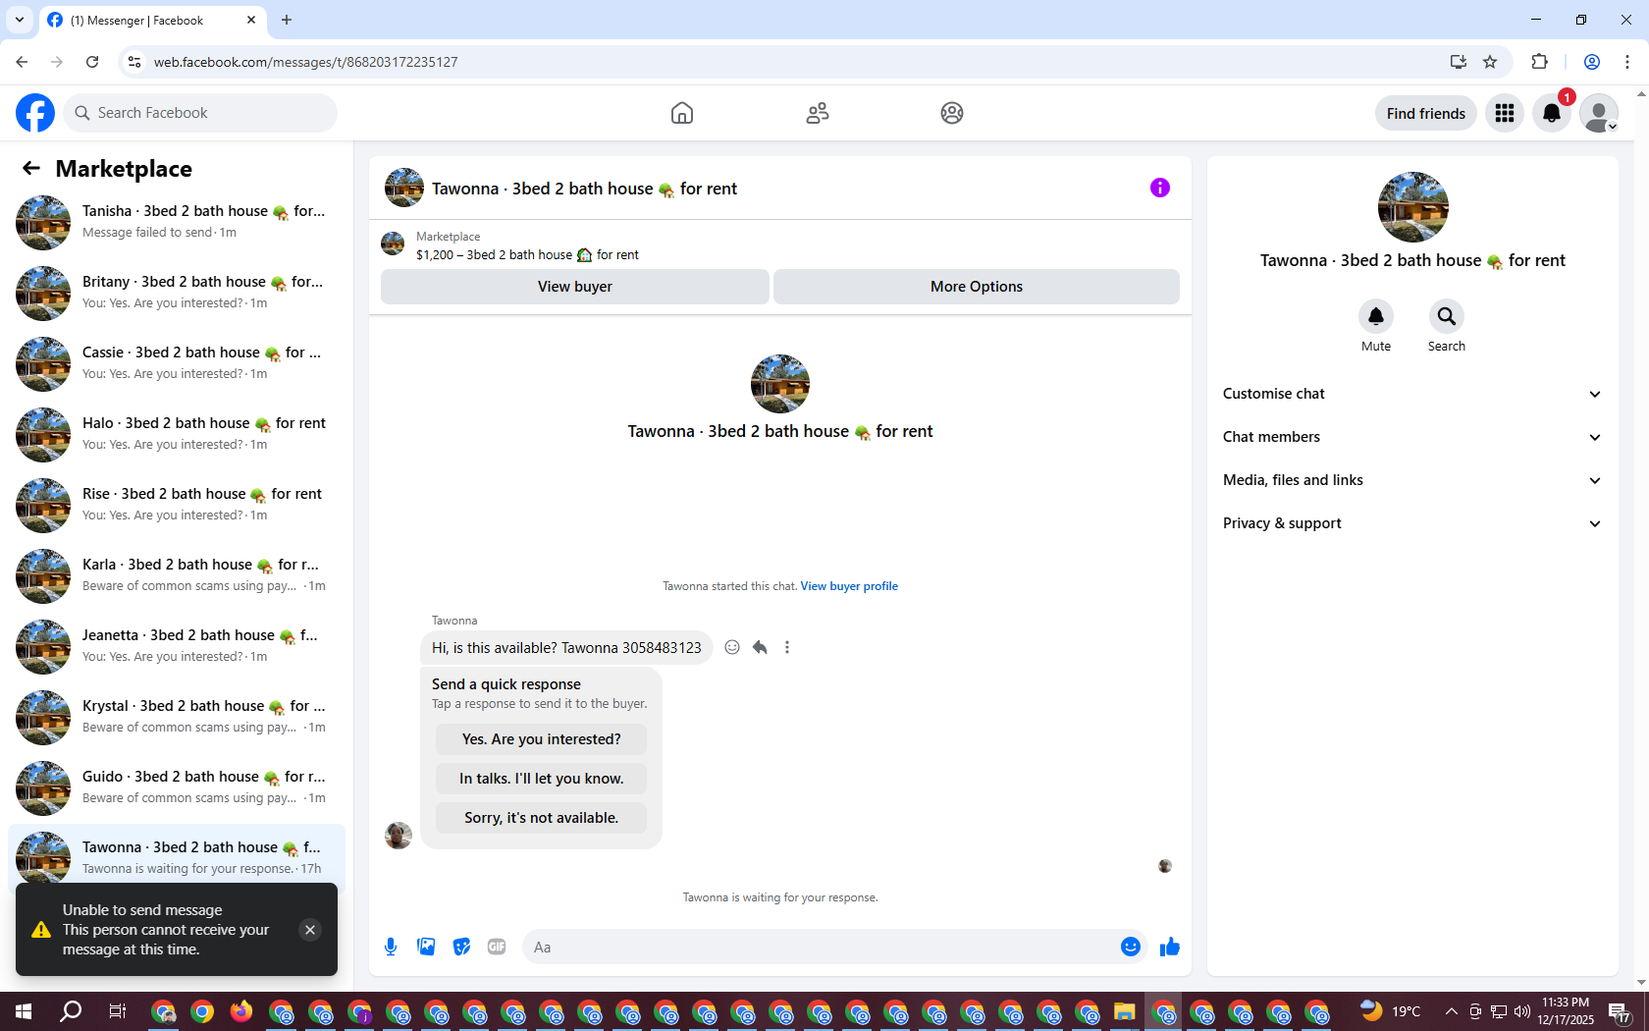The height and width of the screenshot is (1031, 1649).
Task: Open Jeanetta conversation in list
Action: pyautogui.click(x=177, y=647)
